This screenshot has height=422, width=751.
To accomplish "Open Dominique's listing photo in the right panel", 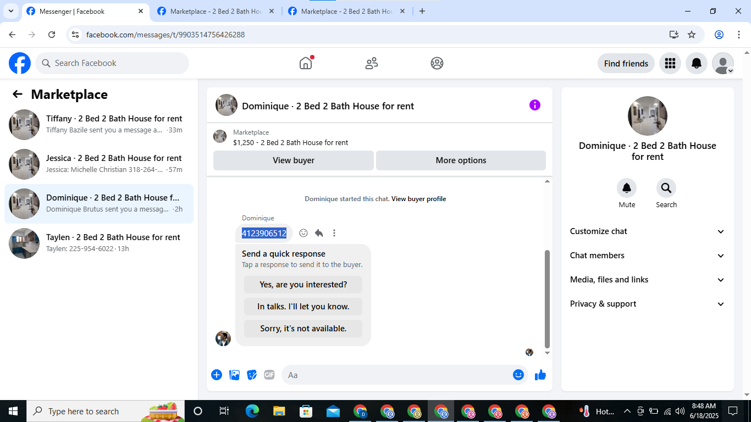I will click(648, 116).
